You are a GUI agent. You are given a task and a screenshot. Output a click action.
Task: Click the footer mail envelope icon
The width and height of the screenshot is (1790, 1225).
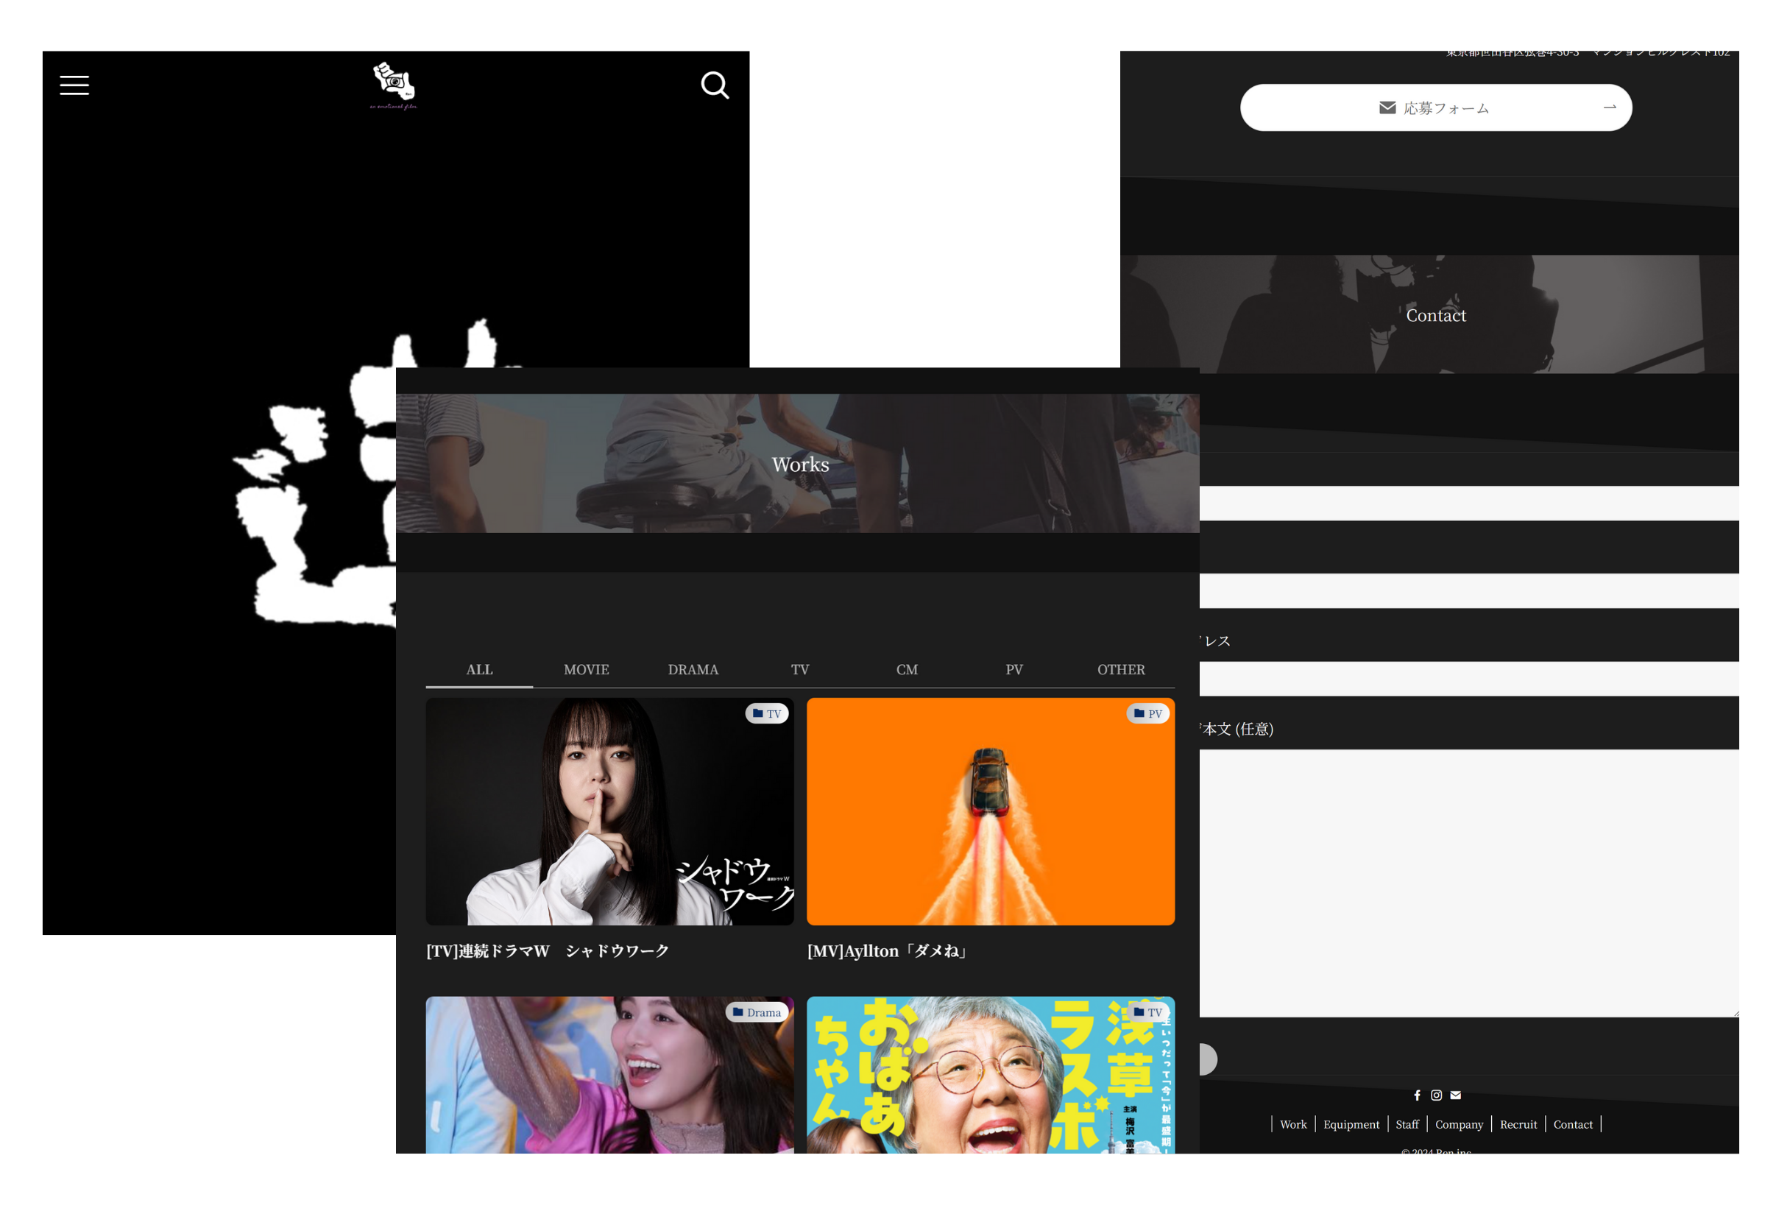pos(1456,1095)
